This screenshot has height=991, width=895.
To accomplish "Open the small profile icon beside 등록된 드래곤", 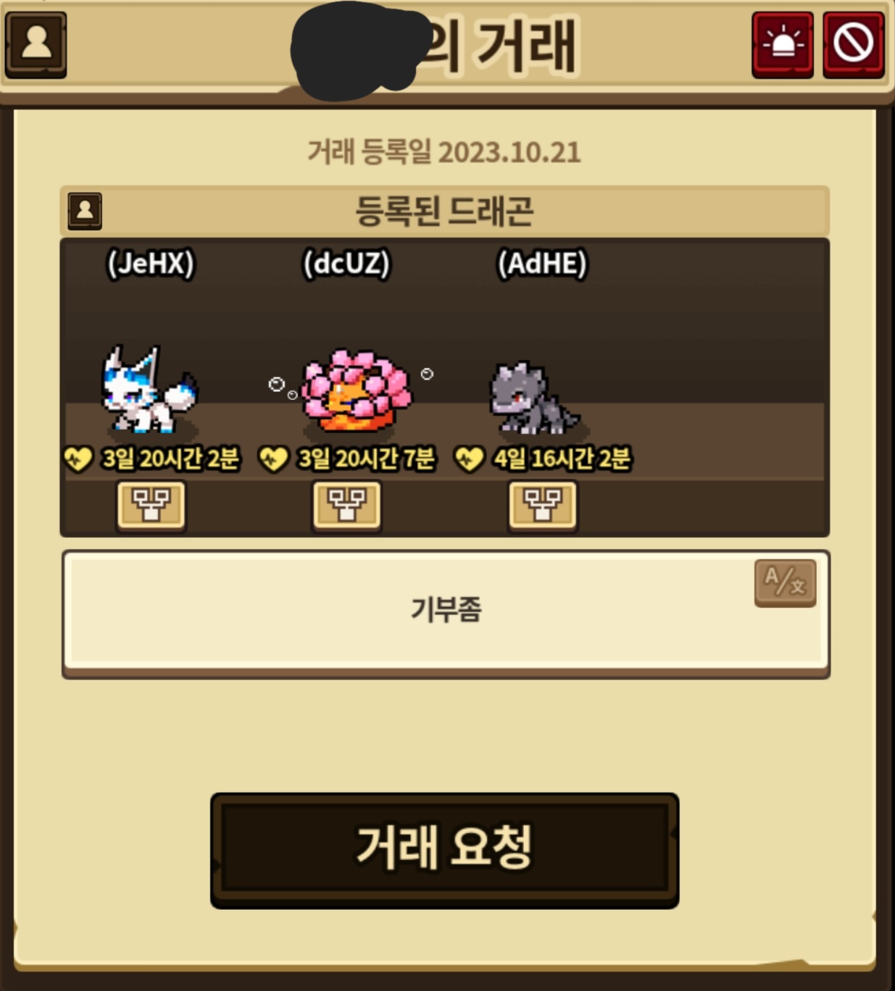I will (x=85, y=211).
